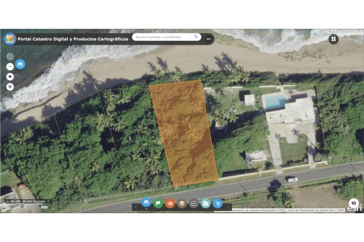Image resolution: width=364 pixels, height=242 pixels.
Task: Click the my location button
Action: pyautogui.click(x=10, y=87)
